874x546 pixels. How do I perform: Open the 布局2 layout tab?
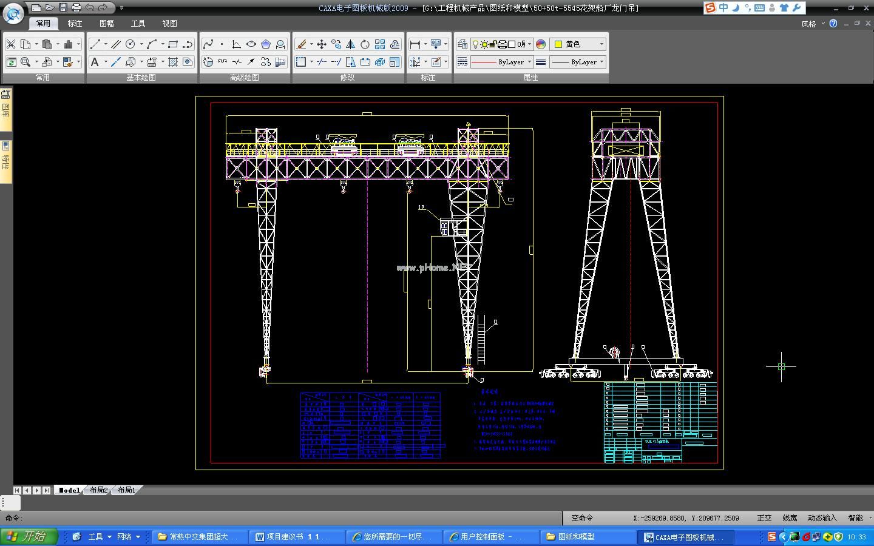click(x=98, y=490)
